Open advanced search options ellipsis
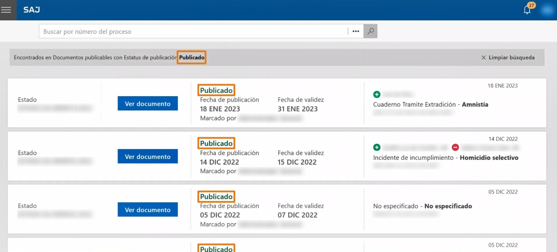 [x=356, y=31]
